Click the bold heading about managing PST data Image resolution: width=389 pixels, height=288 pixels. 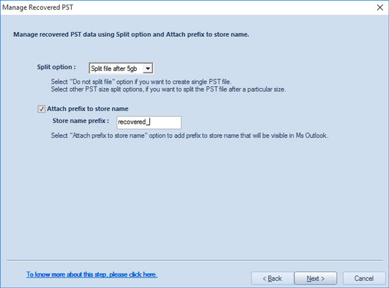131,34
